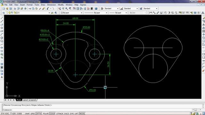Toggle OTRACK in status bar
205x115 pixels.
click(x=60, y=114)
